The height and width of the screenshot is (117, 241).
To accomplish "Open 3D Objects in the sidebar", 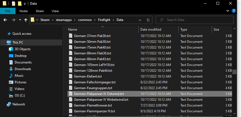I will (22, 49).
